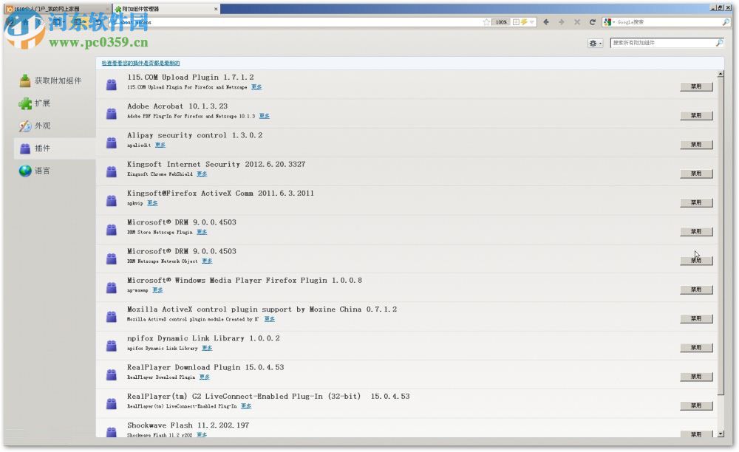Open 更多 link for Shockwave Flash
Image resolution: width=739 pixels, height=452 pixels.
(202, 435)
